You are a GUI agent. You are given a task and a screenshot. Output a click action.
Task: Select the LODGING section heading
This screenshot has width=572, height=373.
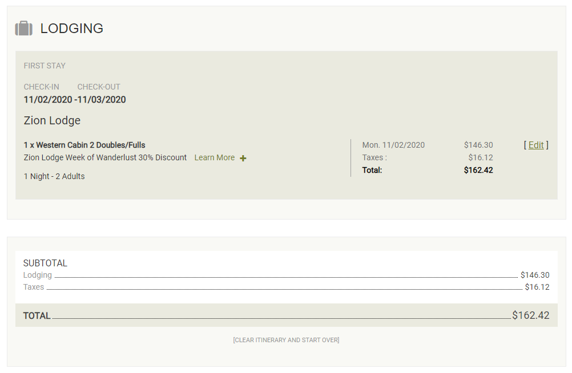point(71,29)
